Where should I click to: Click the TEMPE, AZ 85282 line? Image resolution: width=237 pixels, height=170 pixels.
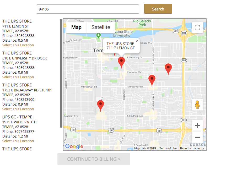tap(16, 95)
